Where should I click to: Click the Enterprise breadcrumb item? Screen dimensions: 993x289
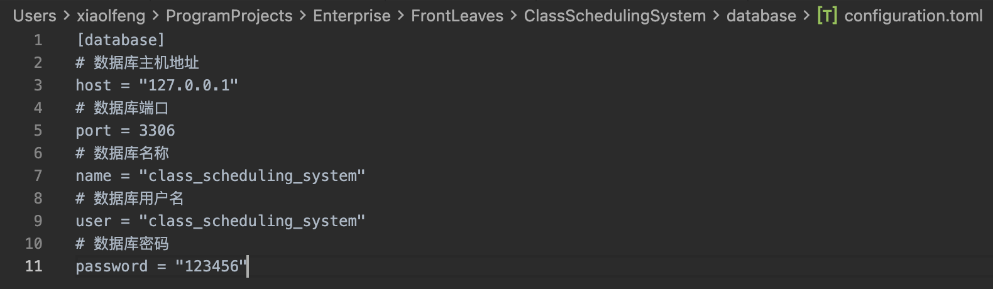tap(351, 16)
